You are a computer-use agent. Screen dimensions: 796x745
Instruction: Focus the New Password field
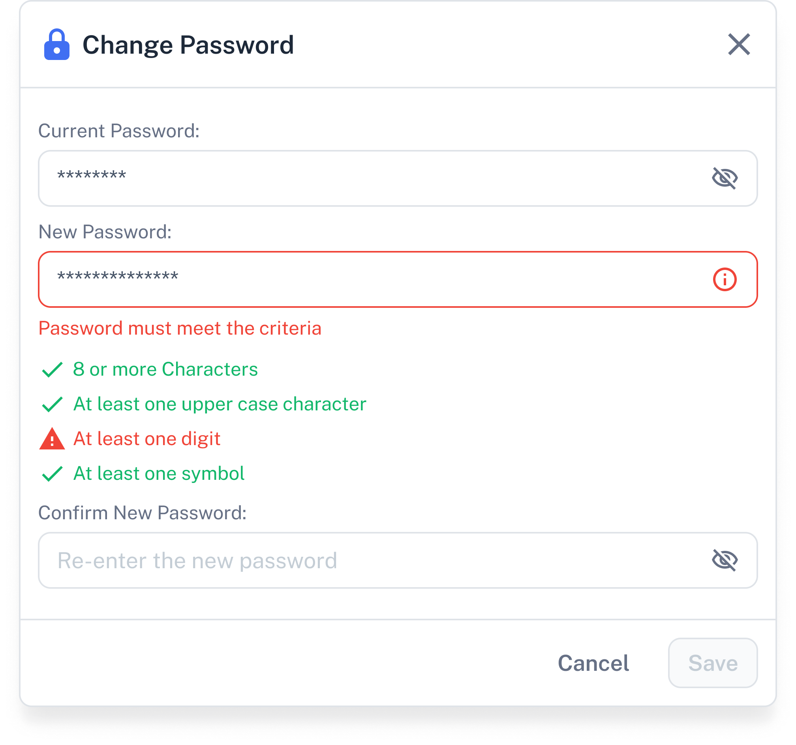click(398, 279)
